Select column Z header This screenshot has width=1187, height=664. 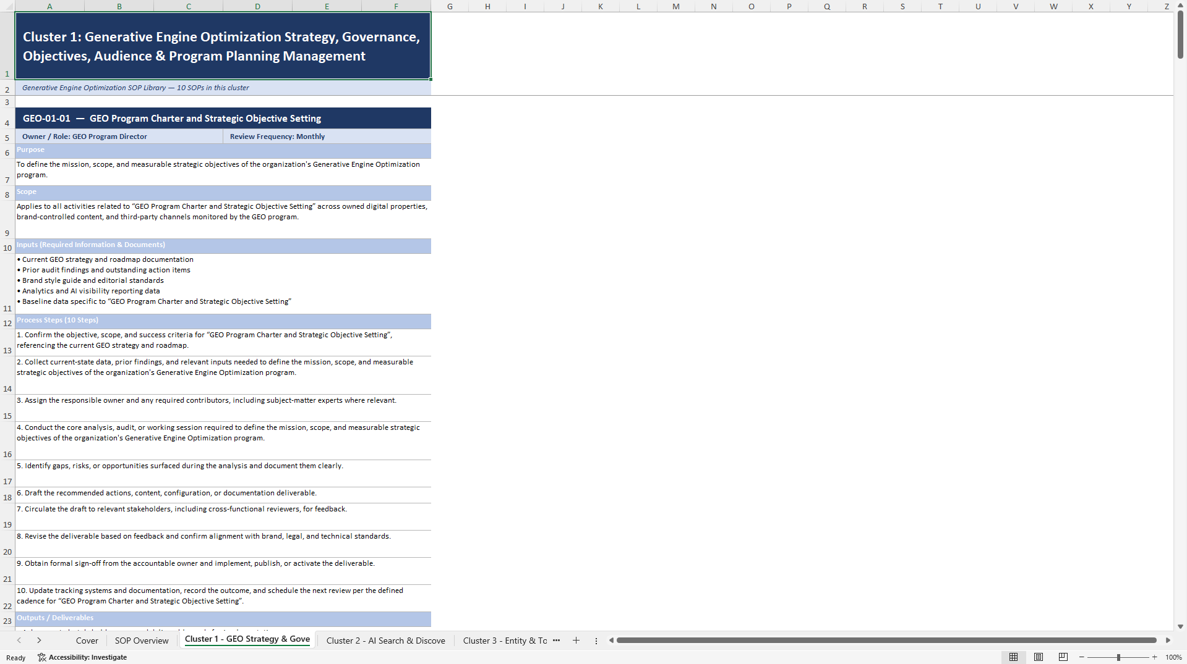tap(1167, 6)
